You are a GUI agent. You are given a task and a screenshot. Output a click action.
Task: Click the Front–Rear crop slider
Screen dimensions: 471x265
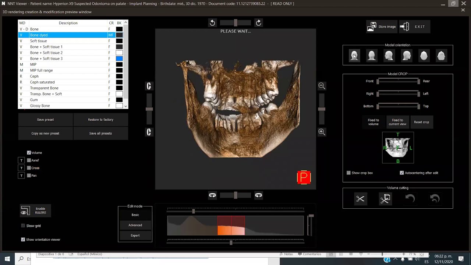pyautogui.click(x=398, y=81)
